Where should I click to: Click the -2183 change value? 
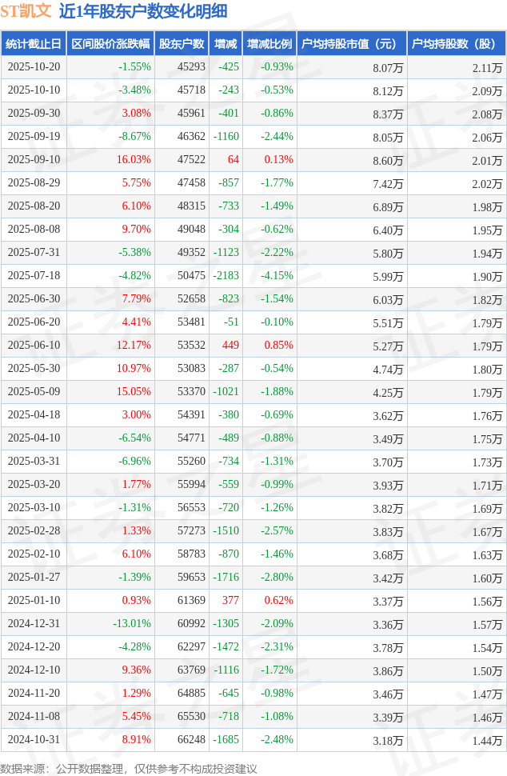(x=226, y=276)
